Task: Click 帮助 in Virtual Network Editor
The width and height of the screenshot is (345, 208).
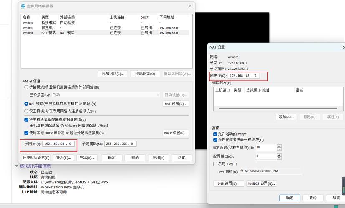Action: click(182, 158)
